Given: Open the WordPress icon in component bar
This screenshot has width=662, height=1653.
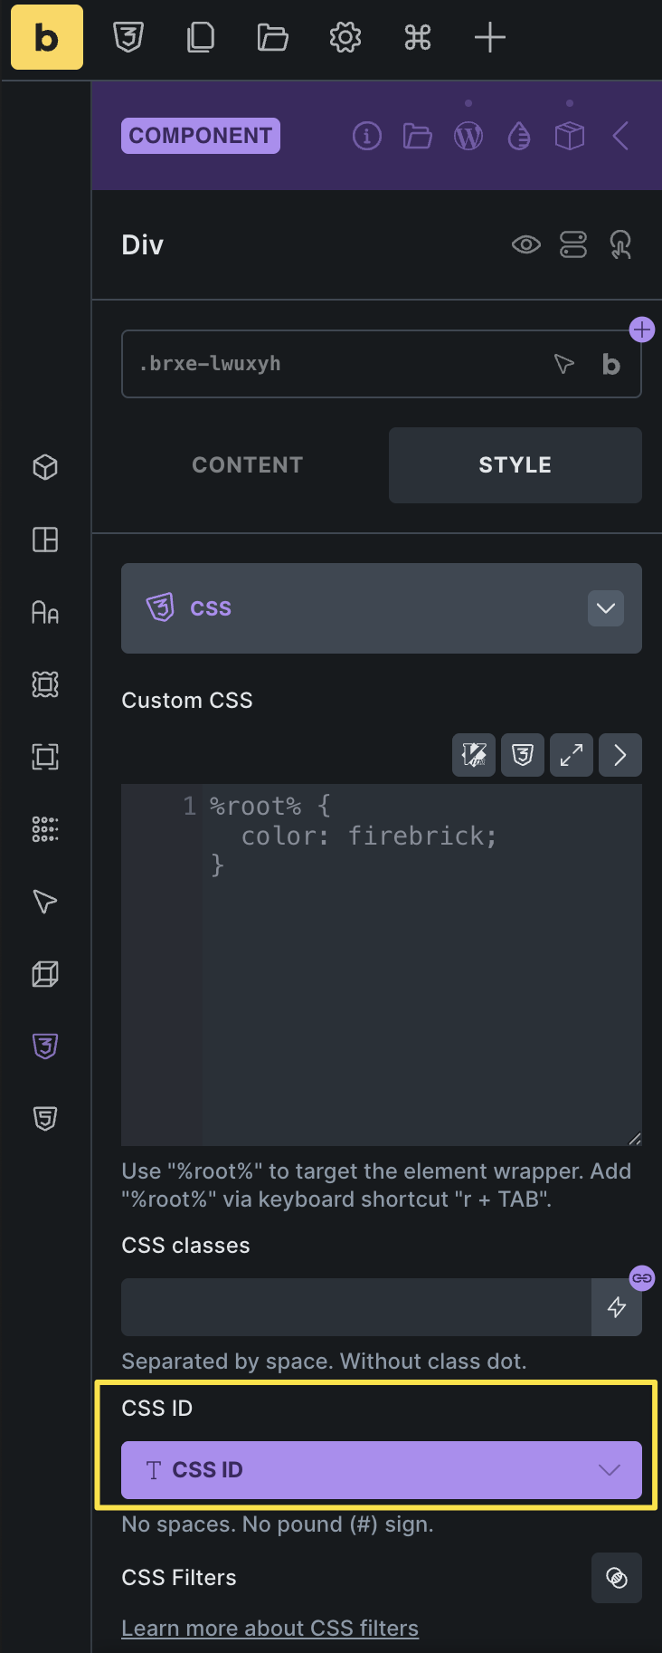Looking at the screenshot, I should click(468, 136).
